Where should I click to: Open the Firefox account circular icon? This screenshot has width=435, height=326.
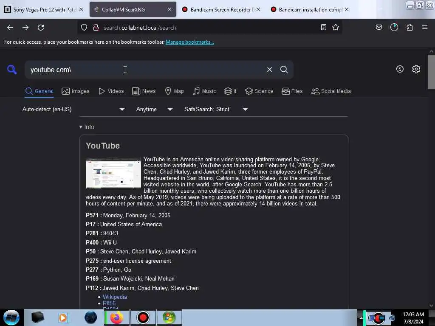[x=394, y=28]
